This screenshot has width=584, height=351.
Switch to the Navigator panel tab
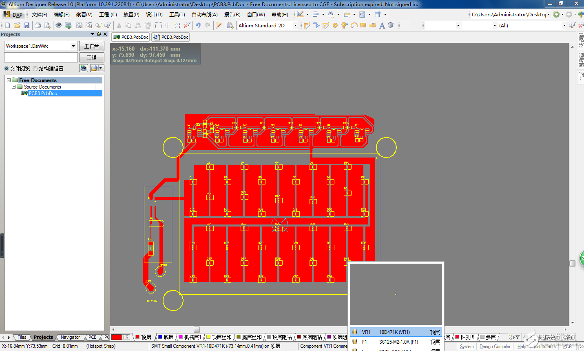click(70, 337)
